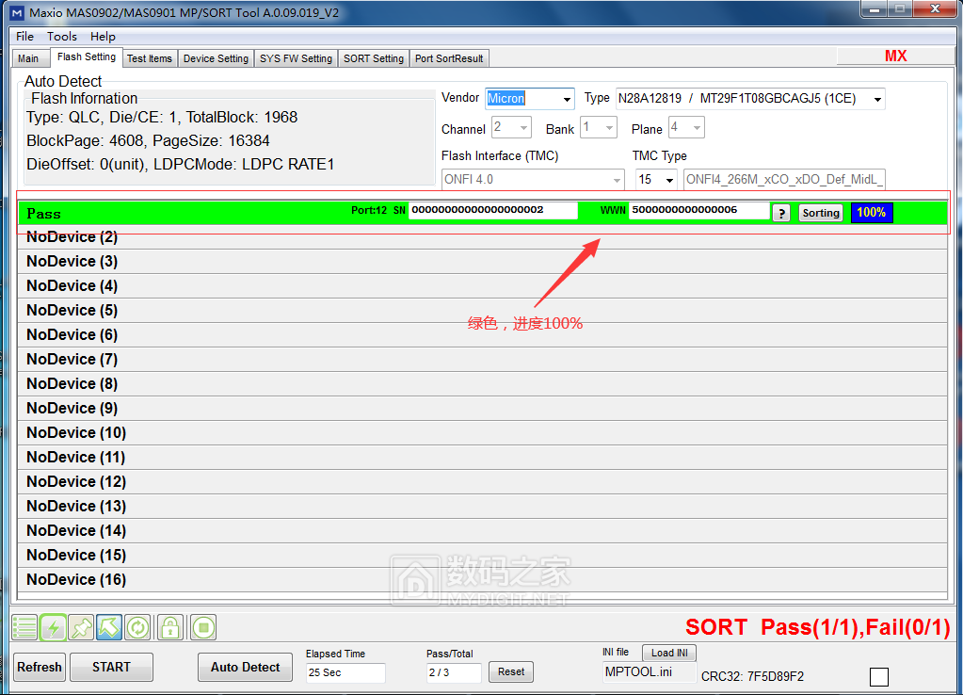This screenshot has width=963, height=695.
Task: Click the blue 100% progress indicator
Action: tap(872, 213)
